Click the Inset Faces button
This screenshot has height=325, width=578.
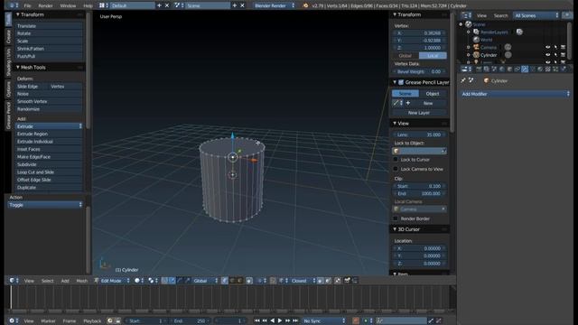[x=49, y=149]
